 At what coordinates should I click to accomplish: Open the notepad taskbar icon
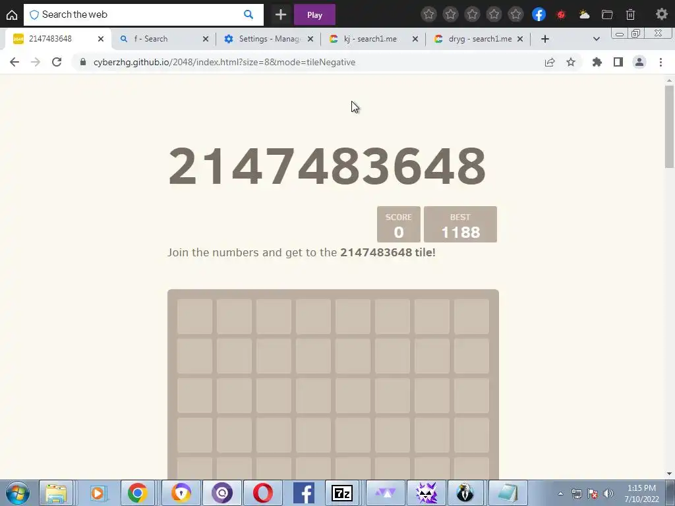coord(508,493)
